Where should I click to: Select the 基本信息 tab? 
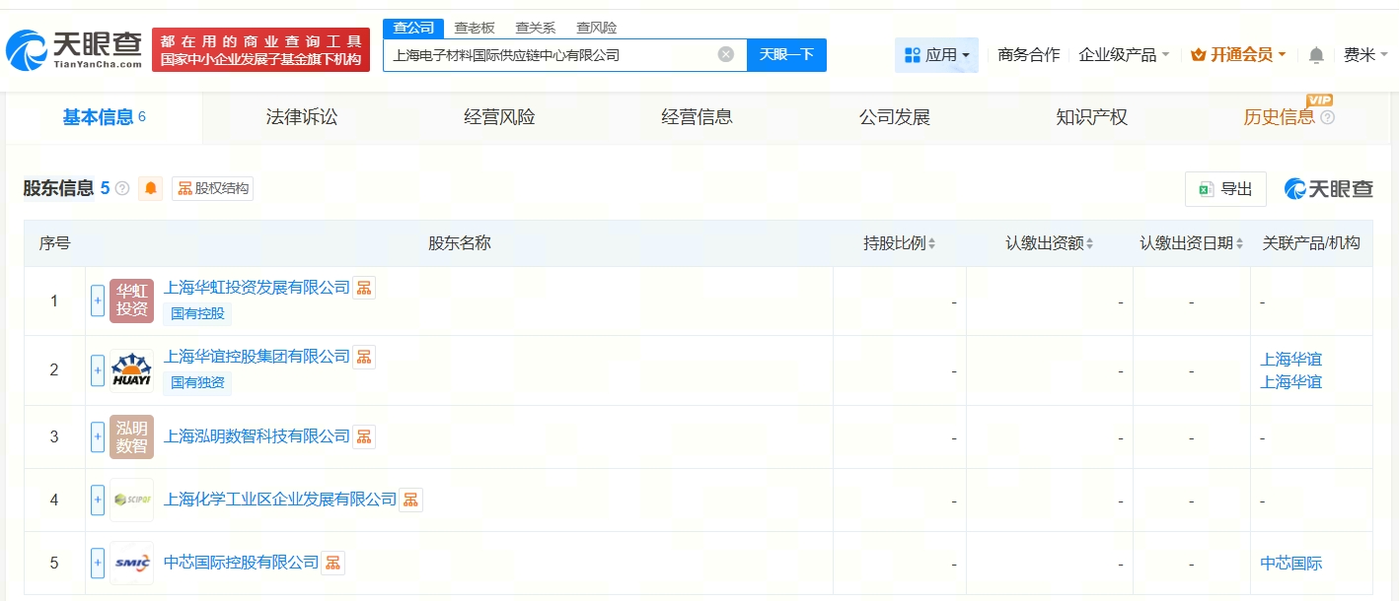pos(105,117)
